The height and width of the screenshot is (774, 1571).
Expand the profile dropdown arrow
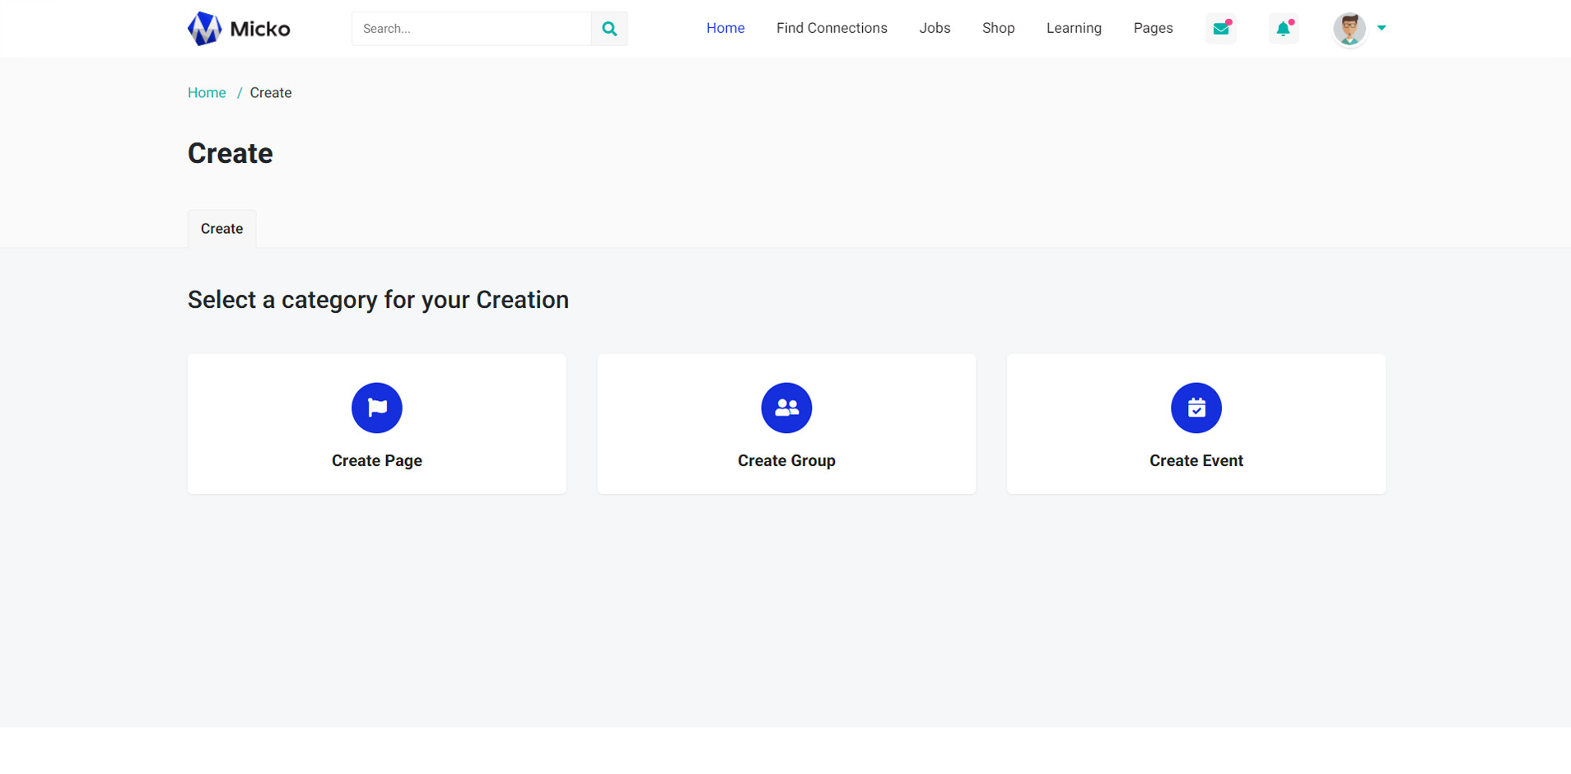point(1382,28)
